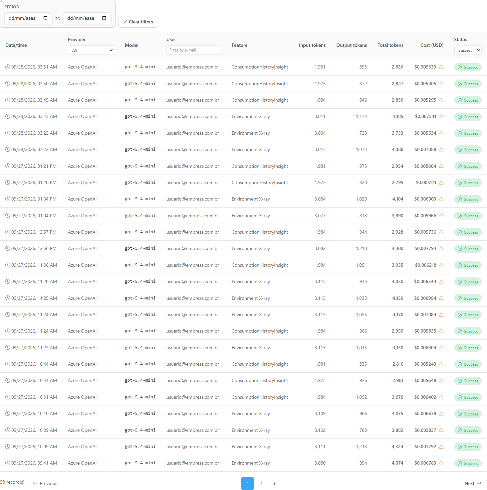Click Clear filters button

tap(138, 22)
